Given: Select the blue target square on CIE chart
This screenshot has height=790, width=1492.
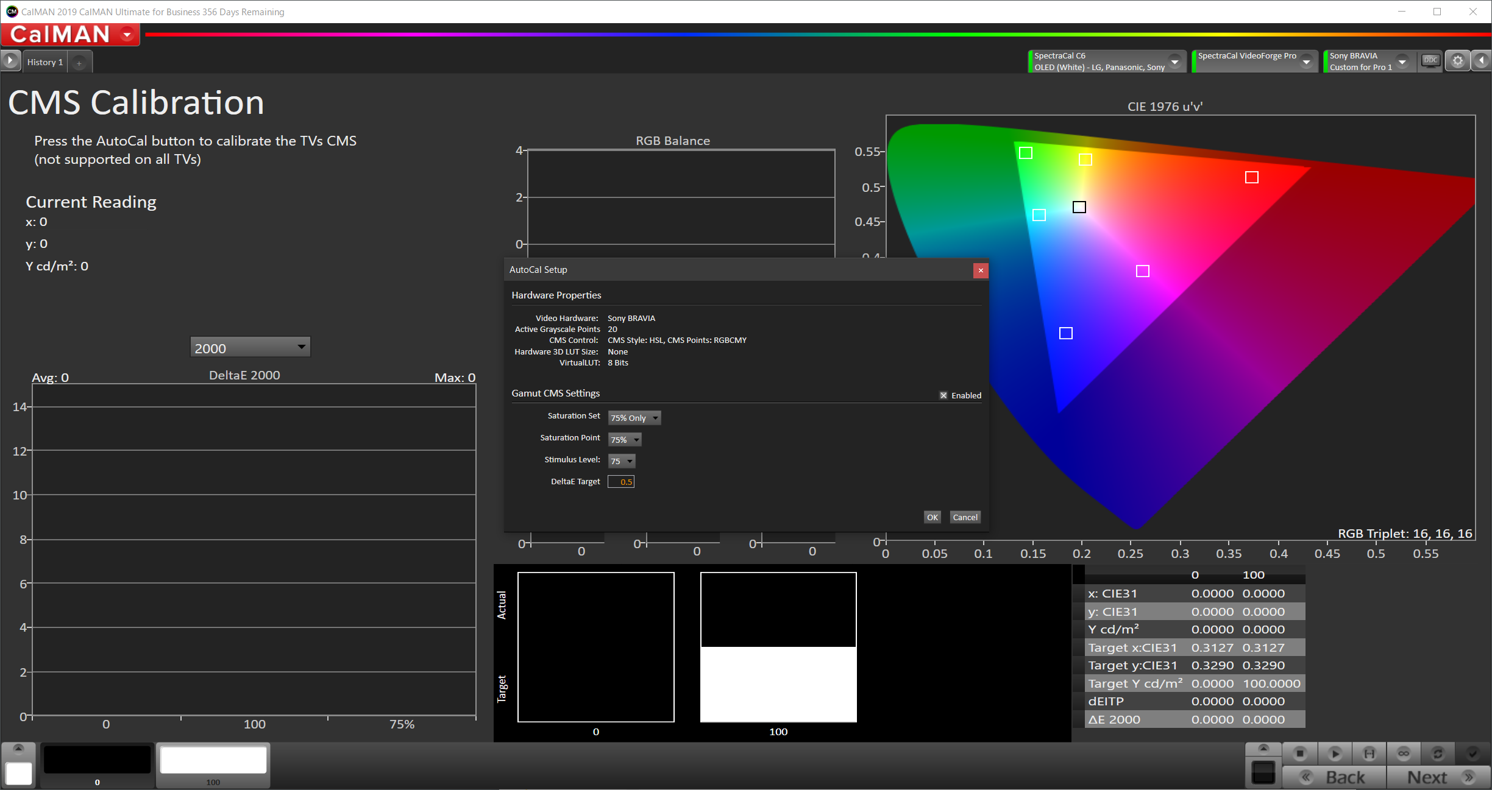Looking at the screenshot, I should tap(1066, 333).
